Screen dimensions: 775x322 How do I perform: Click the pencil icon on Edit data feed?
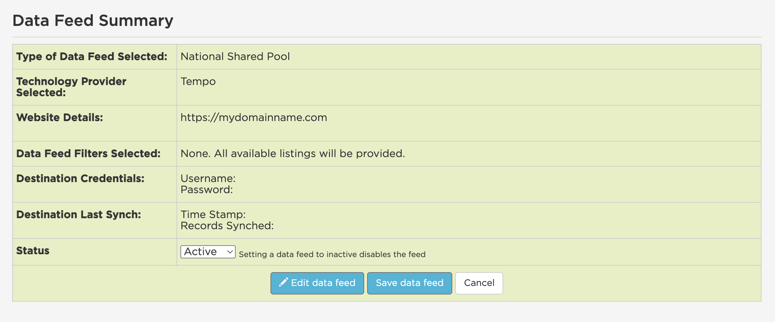point(283,282)
